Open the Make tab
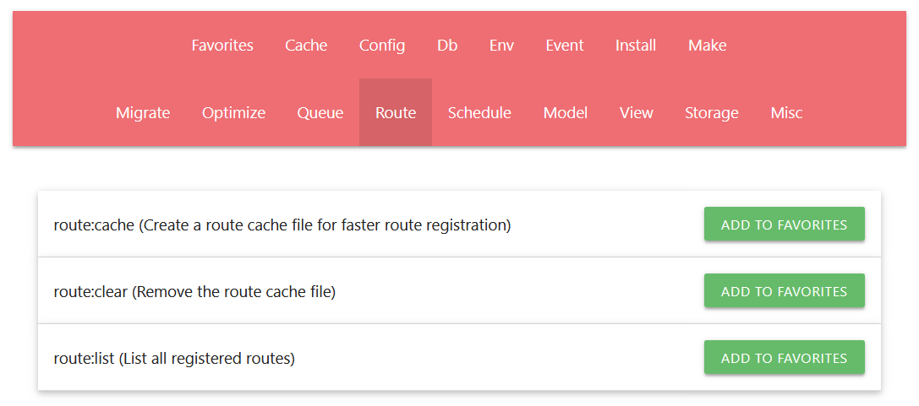Screen dimensions: 919x406 pyautogui.click(x=708, y=46)
